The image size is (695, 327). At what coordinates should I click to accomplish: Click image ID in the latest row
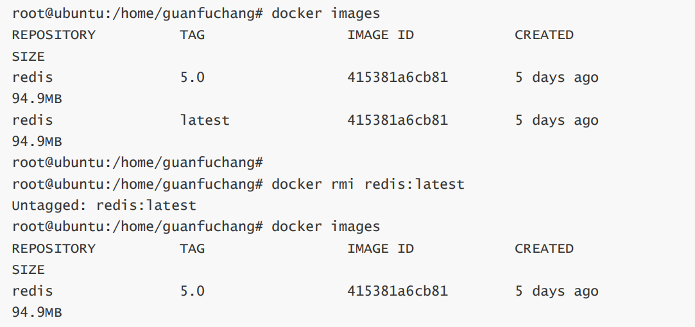click(x=397, y=120)
